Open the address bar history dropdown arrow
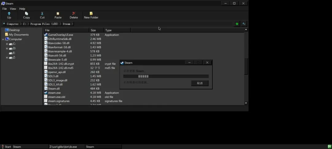The image size is (332, 149). 4,24
